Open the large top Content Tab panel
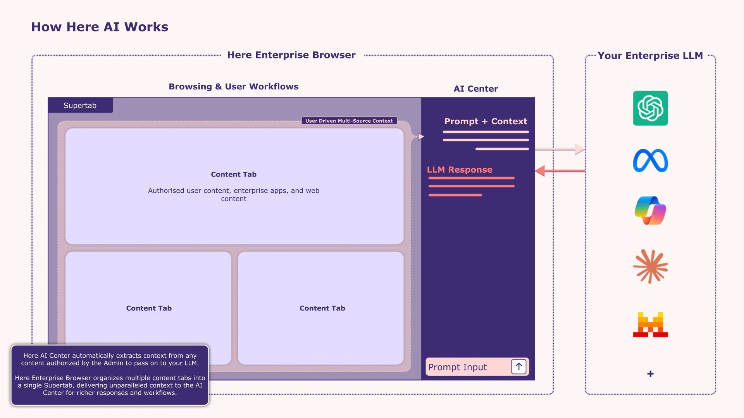 tap(234, 186)
